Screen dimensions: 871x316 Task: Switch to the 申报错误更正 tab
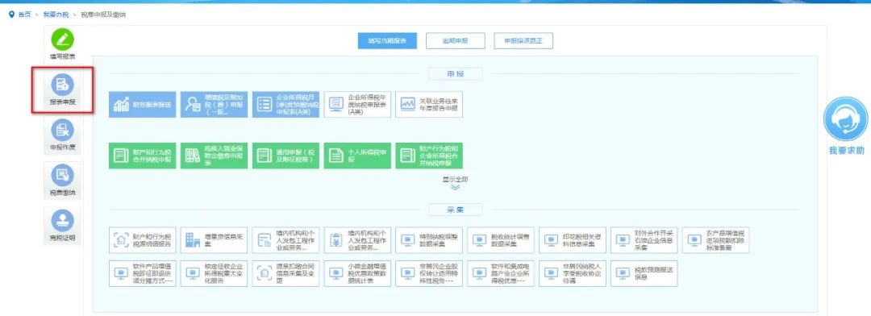tap(523, 41)
